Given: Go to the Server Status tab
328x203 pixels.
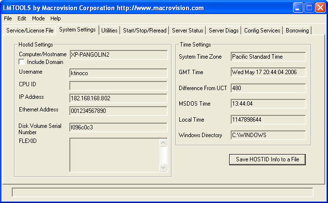Looking at the screenshot, I should (187, 31).
